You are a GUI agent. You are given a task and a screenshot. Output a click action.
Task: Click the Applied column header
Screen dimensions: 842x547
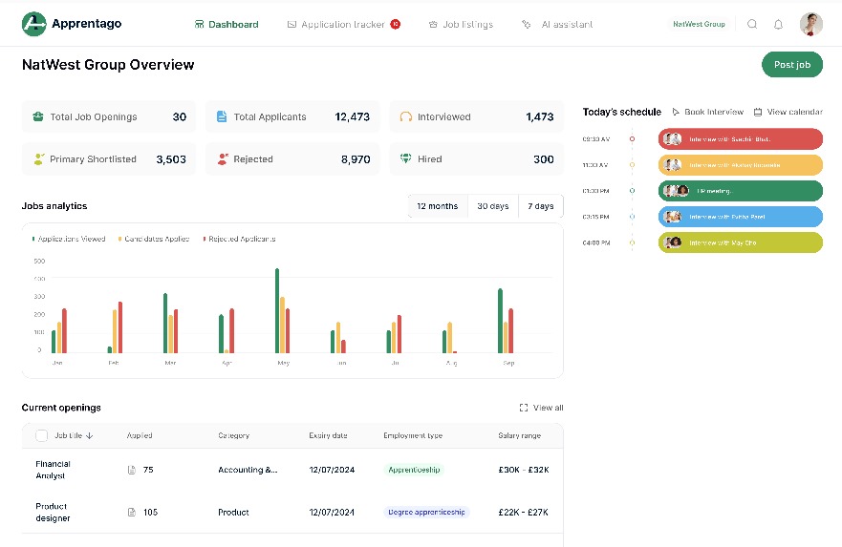pyautogui.click(x=140, y=435)
